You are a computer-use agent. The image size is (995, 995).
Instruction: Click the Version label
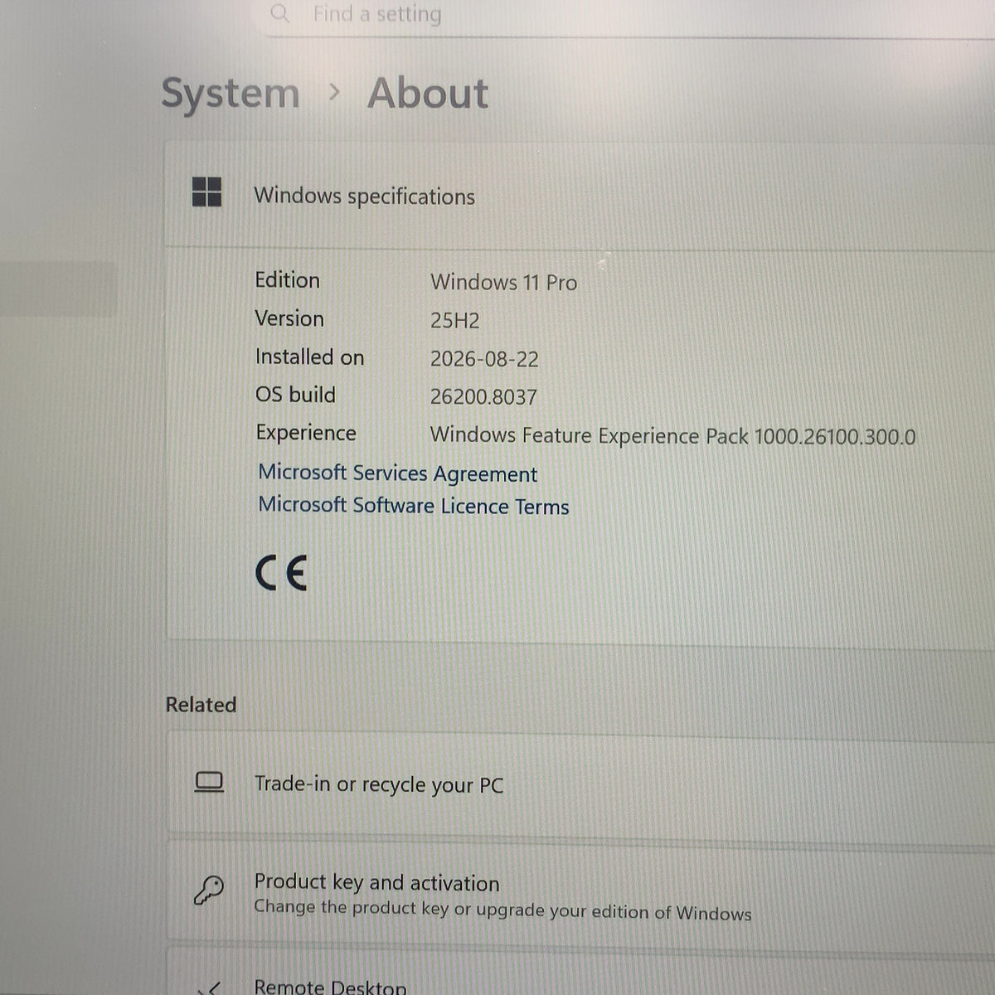coord(289,318)
